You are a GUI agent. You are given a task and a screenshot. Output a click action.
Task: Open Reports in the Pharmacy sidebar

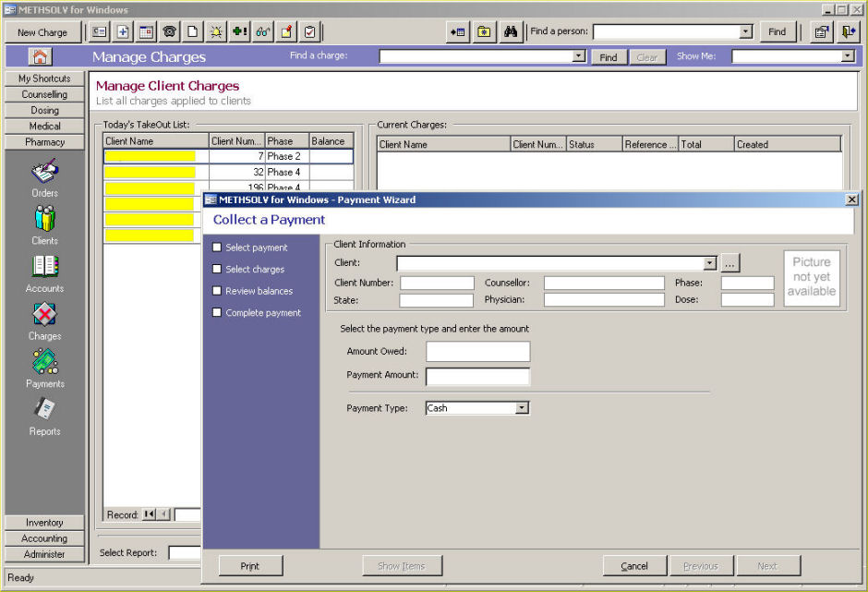pos(45,417)
